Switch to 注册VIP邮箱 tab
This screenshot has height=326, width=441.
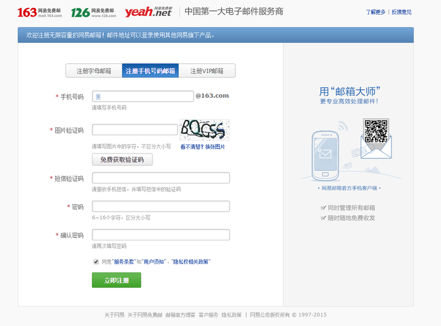[x=207, y=71]
